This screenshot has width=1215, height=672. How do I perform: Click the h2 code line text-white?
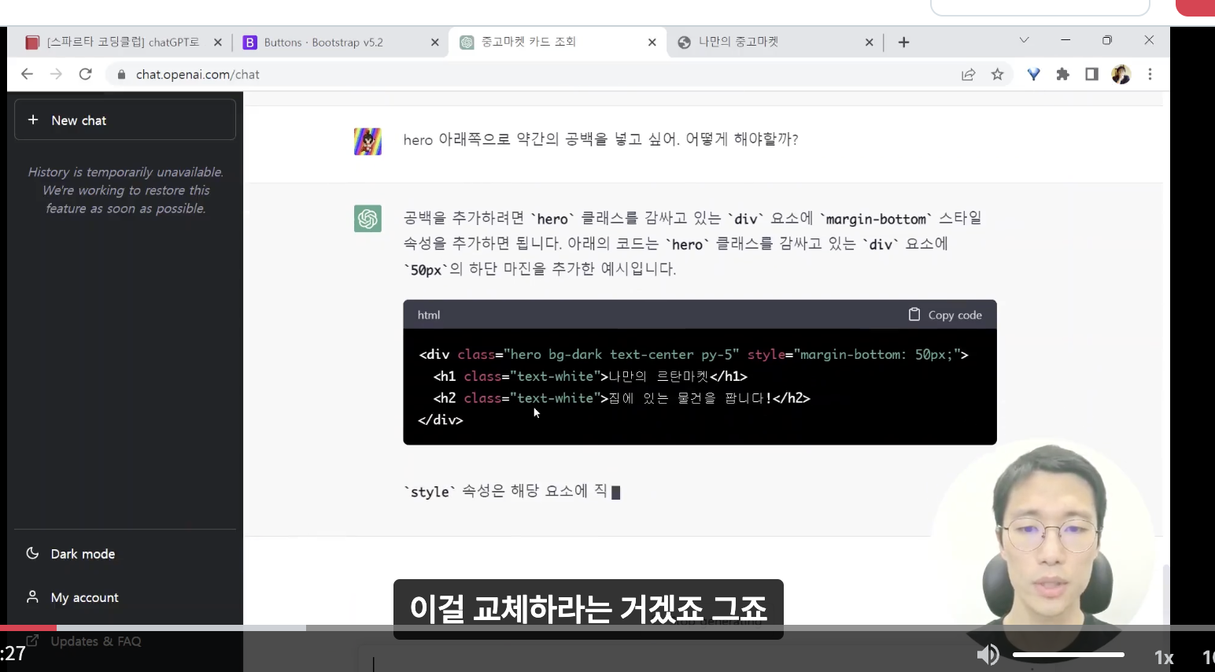click(x=622, y=398)
